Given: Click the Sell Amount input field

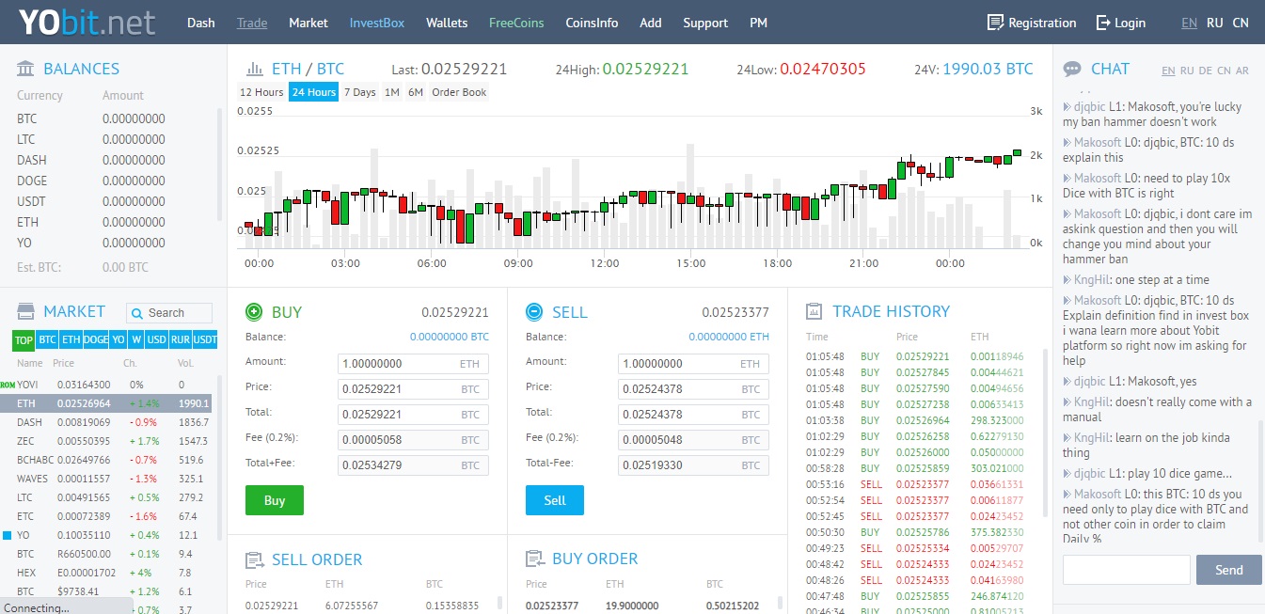Looking at the screenshot, I should click(693, 364).
